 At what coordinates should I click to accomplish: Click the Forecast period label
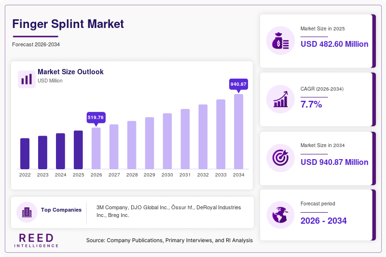[318, 203]
